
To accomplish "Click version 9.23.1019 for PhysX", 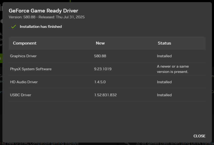I will (x=103, y=69).
